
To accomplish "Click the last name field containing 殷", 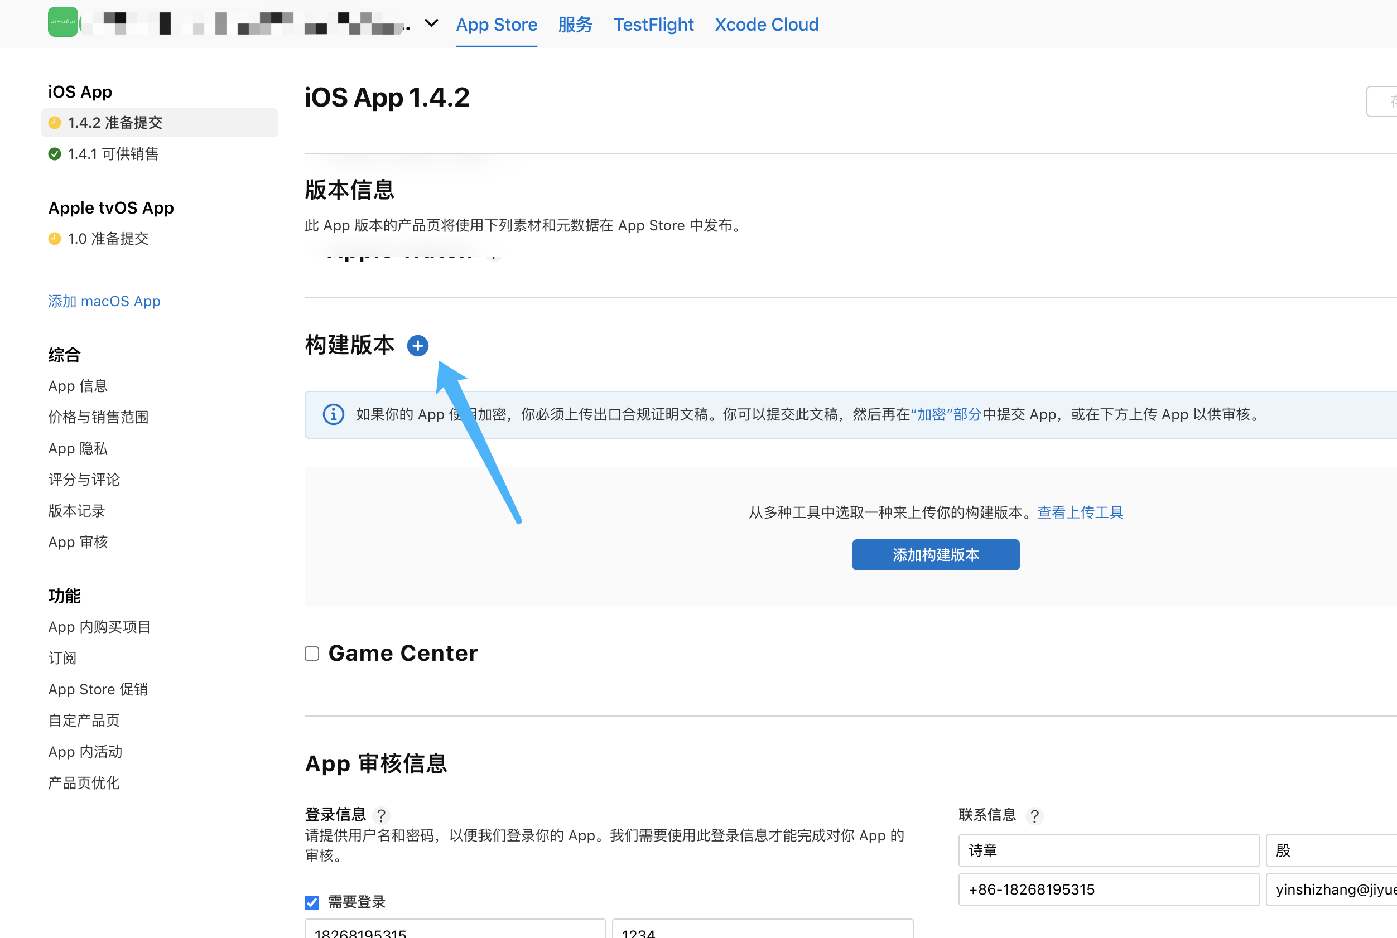I will [1331, 850].
